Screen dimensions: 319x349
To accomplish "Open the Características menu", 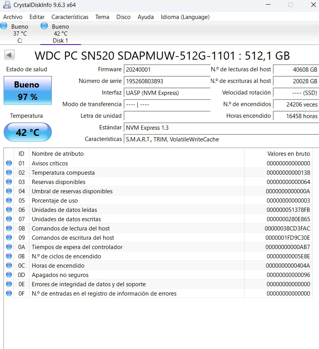I will pos(70,17).
